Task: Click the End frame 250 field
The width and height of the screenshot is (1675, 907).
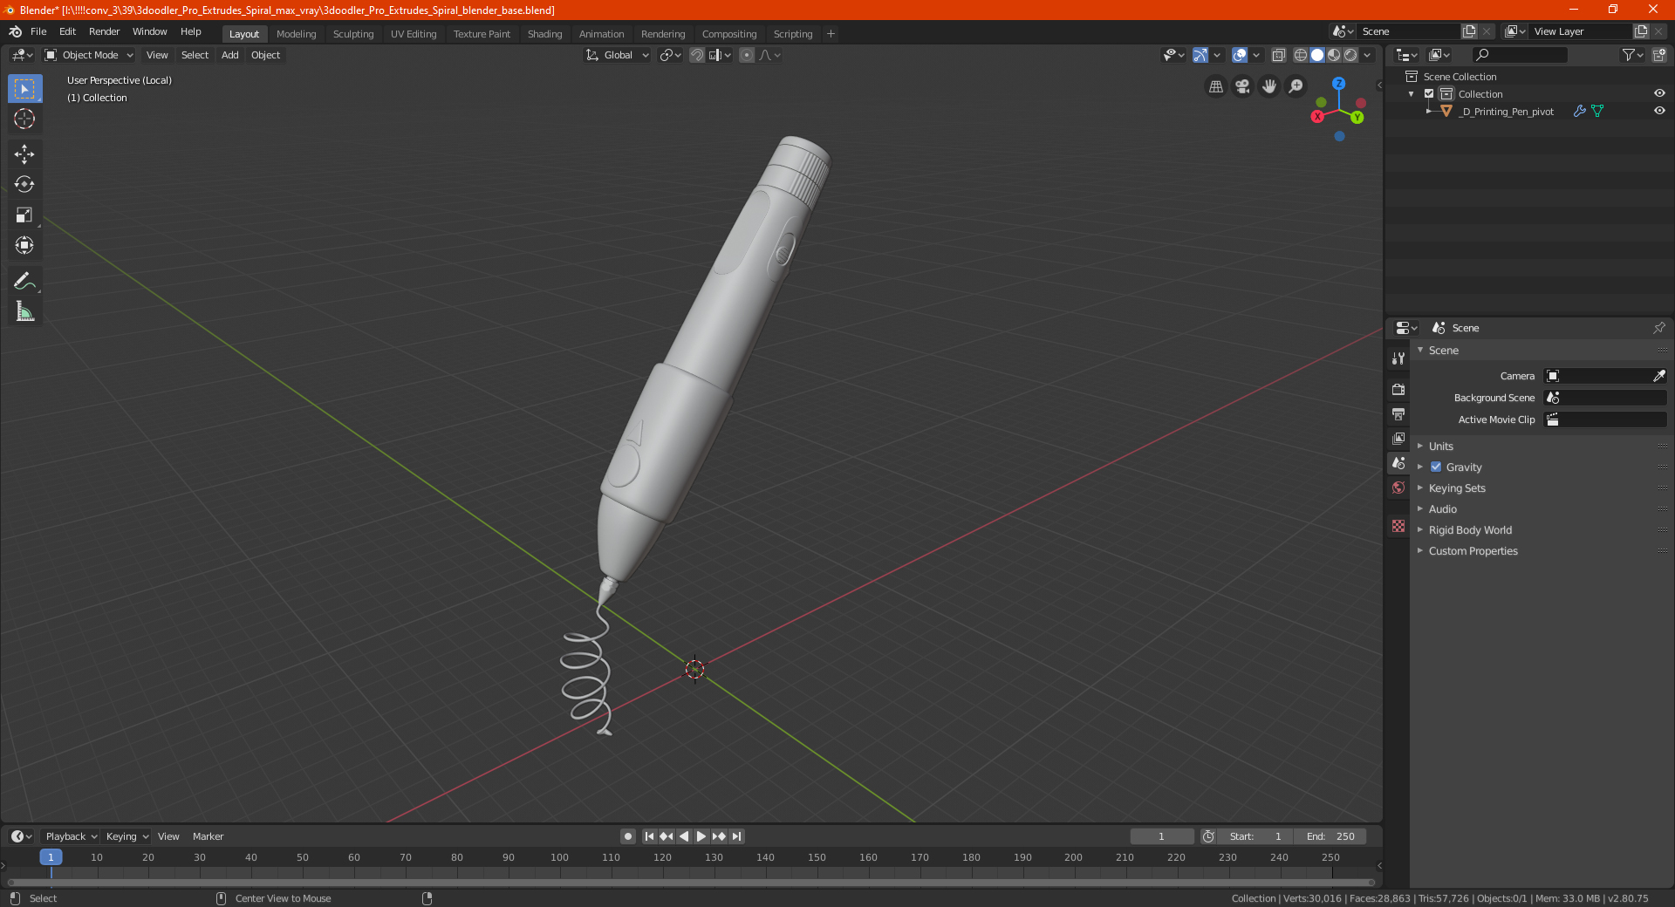Action: coord(1330,836)
